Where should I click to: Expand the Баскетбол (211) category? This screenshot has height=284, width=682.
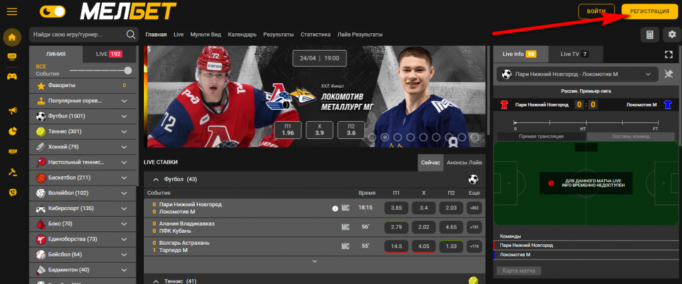point(125,178)
